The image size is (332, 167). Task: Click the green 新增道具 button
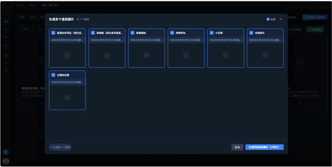(315, 29)
